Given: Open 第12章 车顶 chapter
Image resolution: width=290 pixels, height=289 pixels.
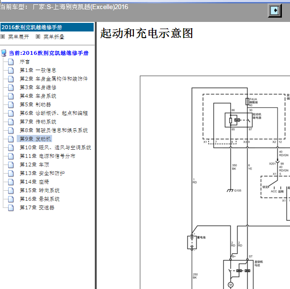Looking at the screenshot, I should coord(34,165).
